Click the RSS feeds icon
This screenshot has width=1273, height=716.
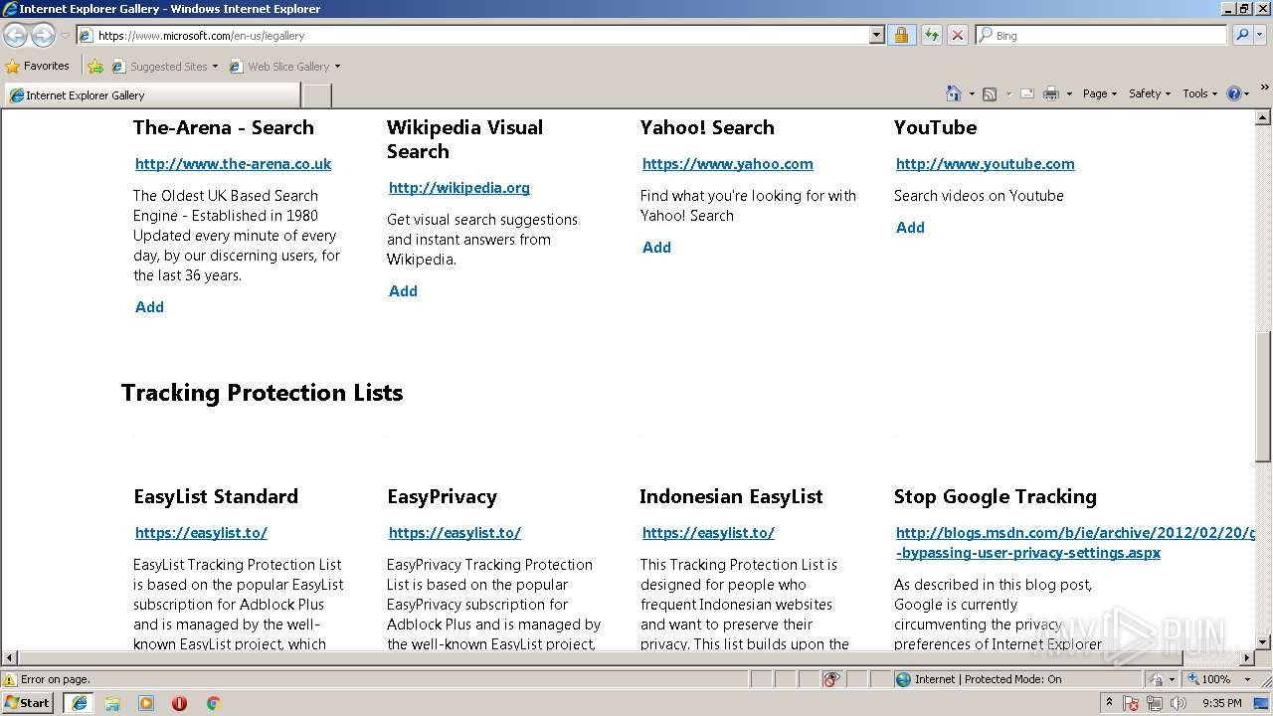click(990, 93)
